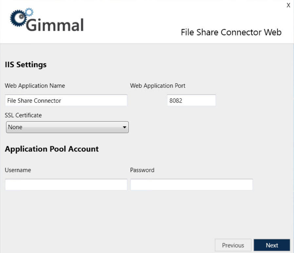294x253 pixels.
Task: Click the Username label
Action: (x=18, y=170)
